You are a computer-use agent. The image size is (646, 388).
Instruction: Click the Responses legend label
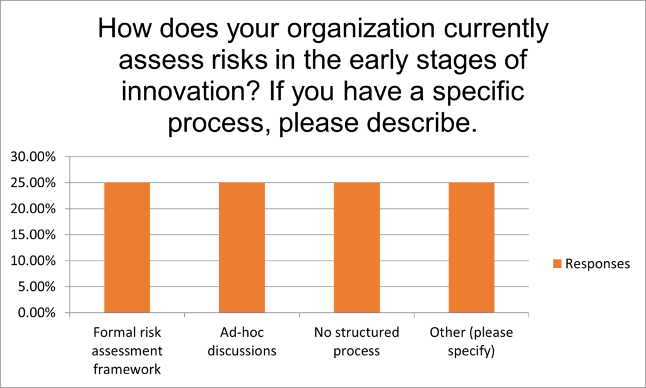pos(597,264)
